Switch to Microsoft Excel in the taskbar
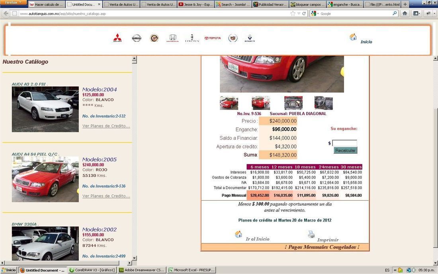 coord(192,270)
